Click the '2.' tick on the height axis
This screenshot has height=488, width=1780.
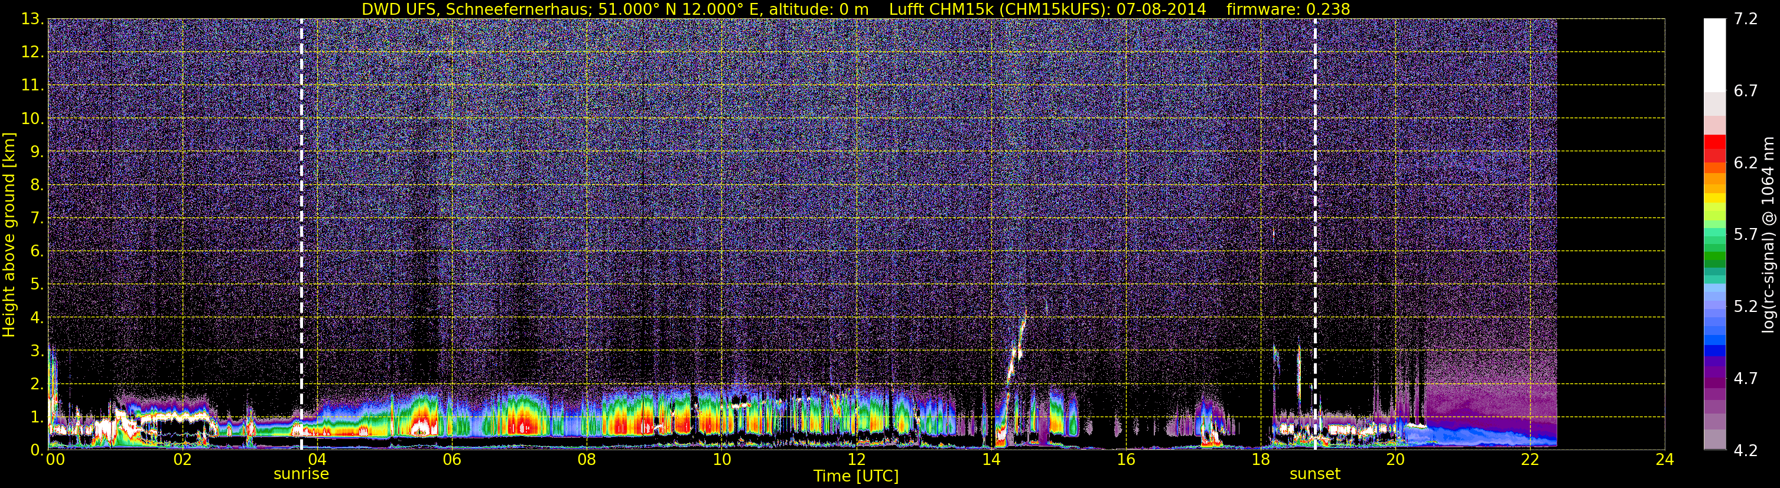point(36,385)
